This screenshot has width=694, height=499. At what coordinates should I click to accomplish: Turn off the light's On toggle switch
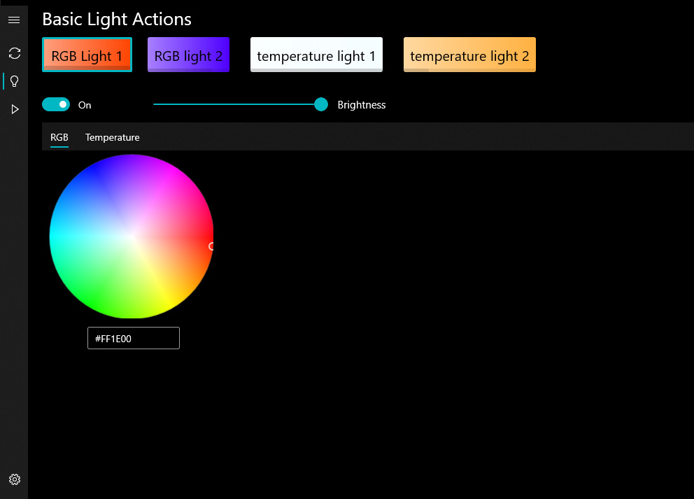(56, 105)
